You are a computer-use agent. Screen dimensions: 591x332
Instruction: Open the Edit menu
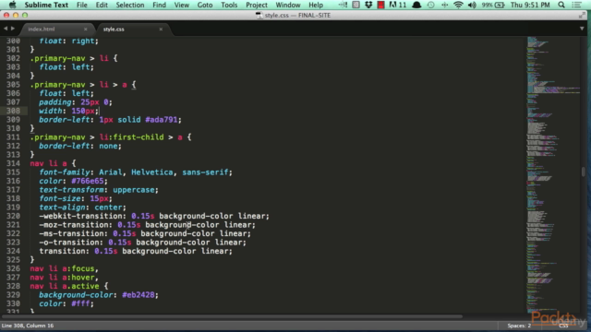click(x=102, y=5)
